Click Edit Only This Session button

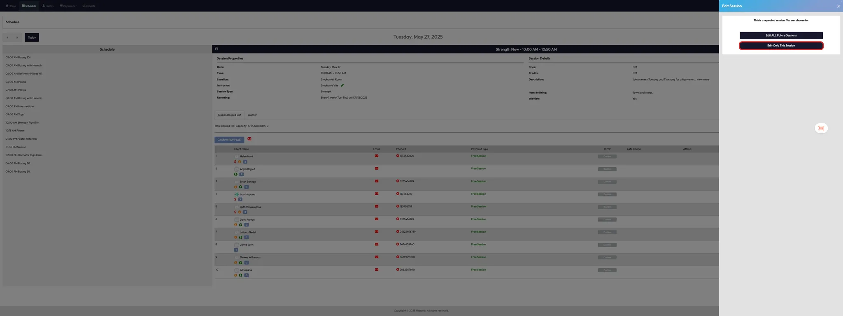[781, 46]
